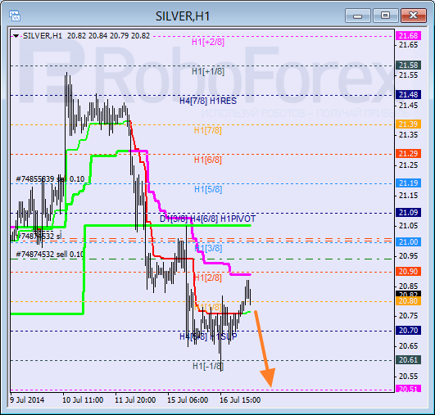Minimize the SILVER,H1 chart window
The height and width of the screenshot is (415, 435).
coord(358,16)
